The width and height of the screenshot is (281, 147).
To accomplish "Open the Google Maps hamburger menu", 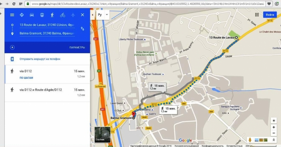I will (x=12, y=15).
